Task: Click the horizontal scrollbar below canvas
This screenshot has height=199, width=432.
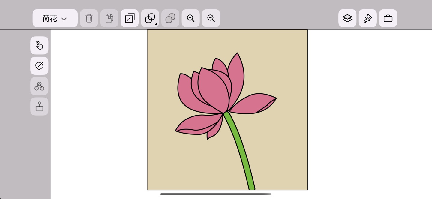Action: pyautogui.click(x=216, y=194)
